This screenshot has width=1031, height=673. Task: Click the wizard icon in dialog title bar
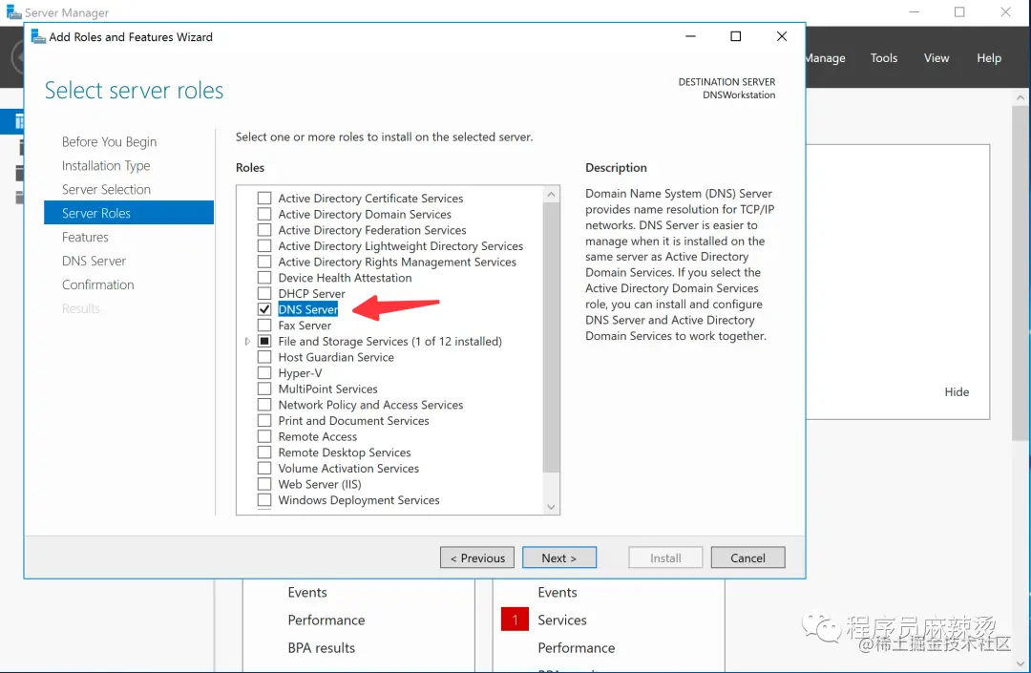click(38, 37)
